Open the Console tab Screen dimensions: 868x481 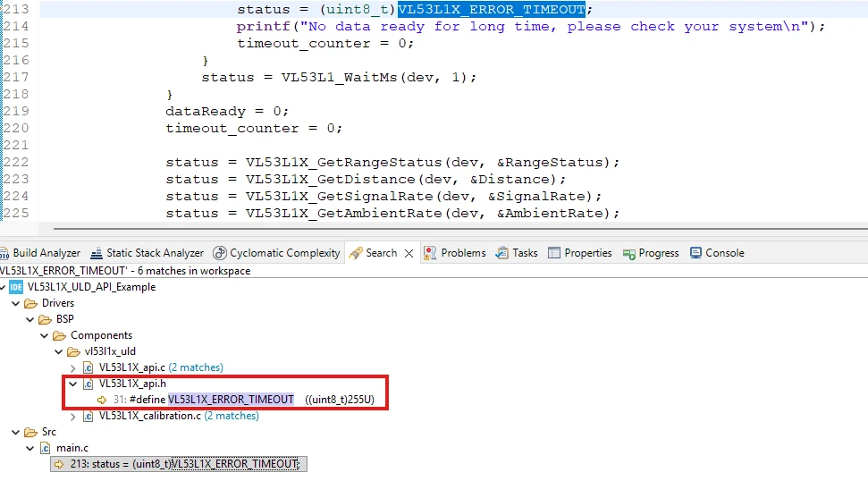[718, 253]
